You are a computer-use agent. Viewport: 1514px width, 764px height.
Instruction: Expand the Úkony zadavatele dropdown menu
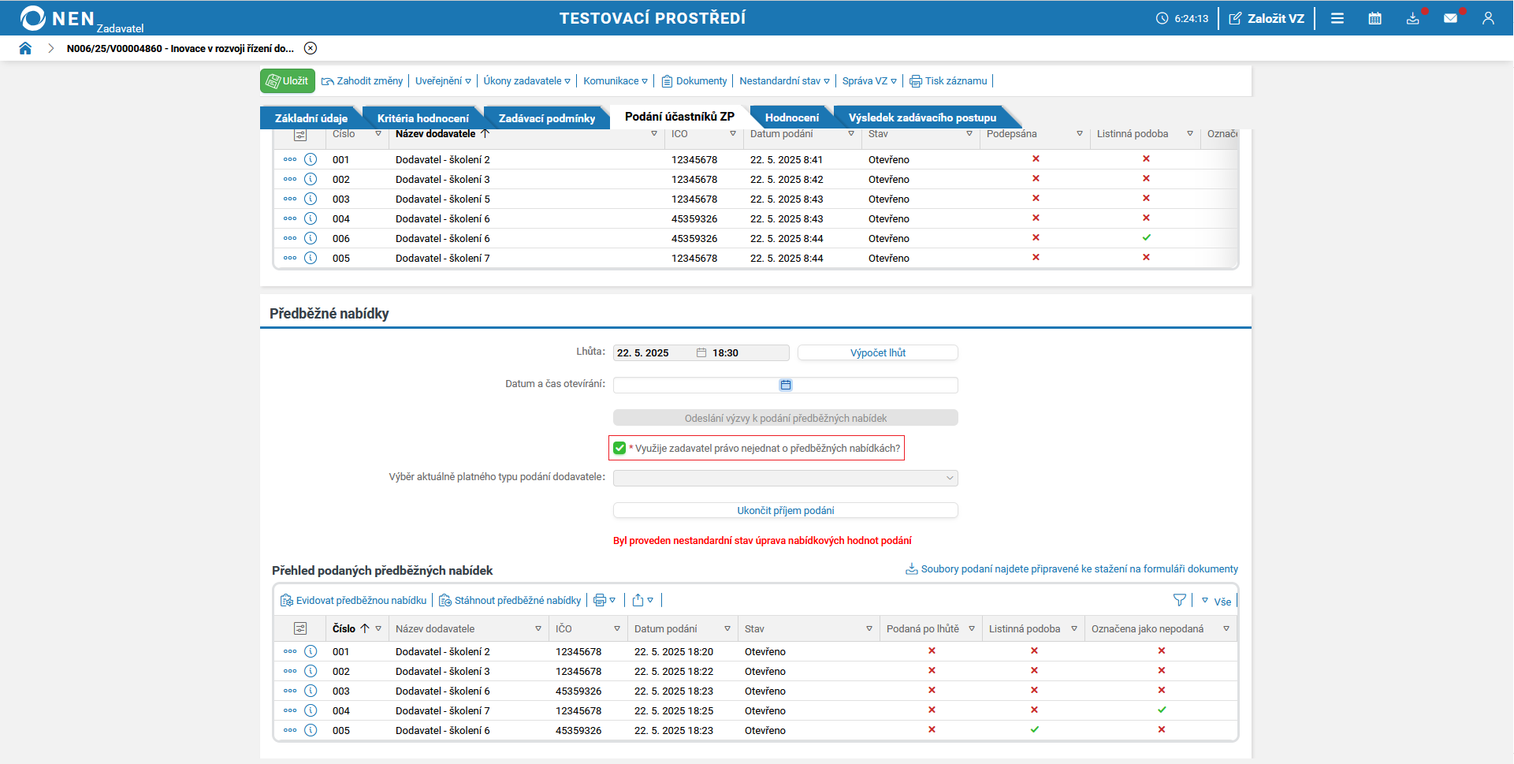point(526,80)
